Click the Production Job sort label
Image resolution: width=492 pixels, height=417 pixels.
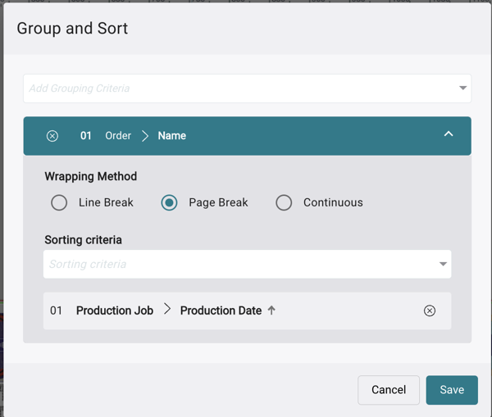115,310
